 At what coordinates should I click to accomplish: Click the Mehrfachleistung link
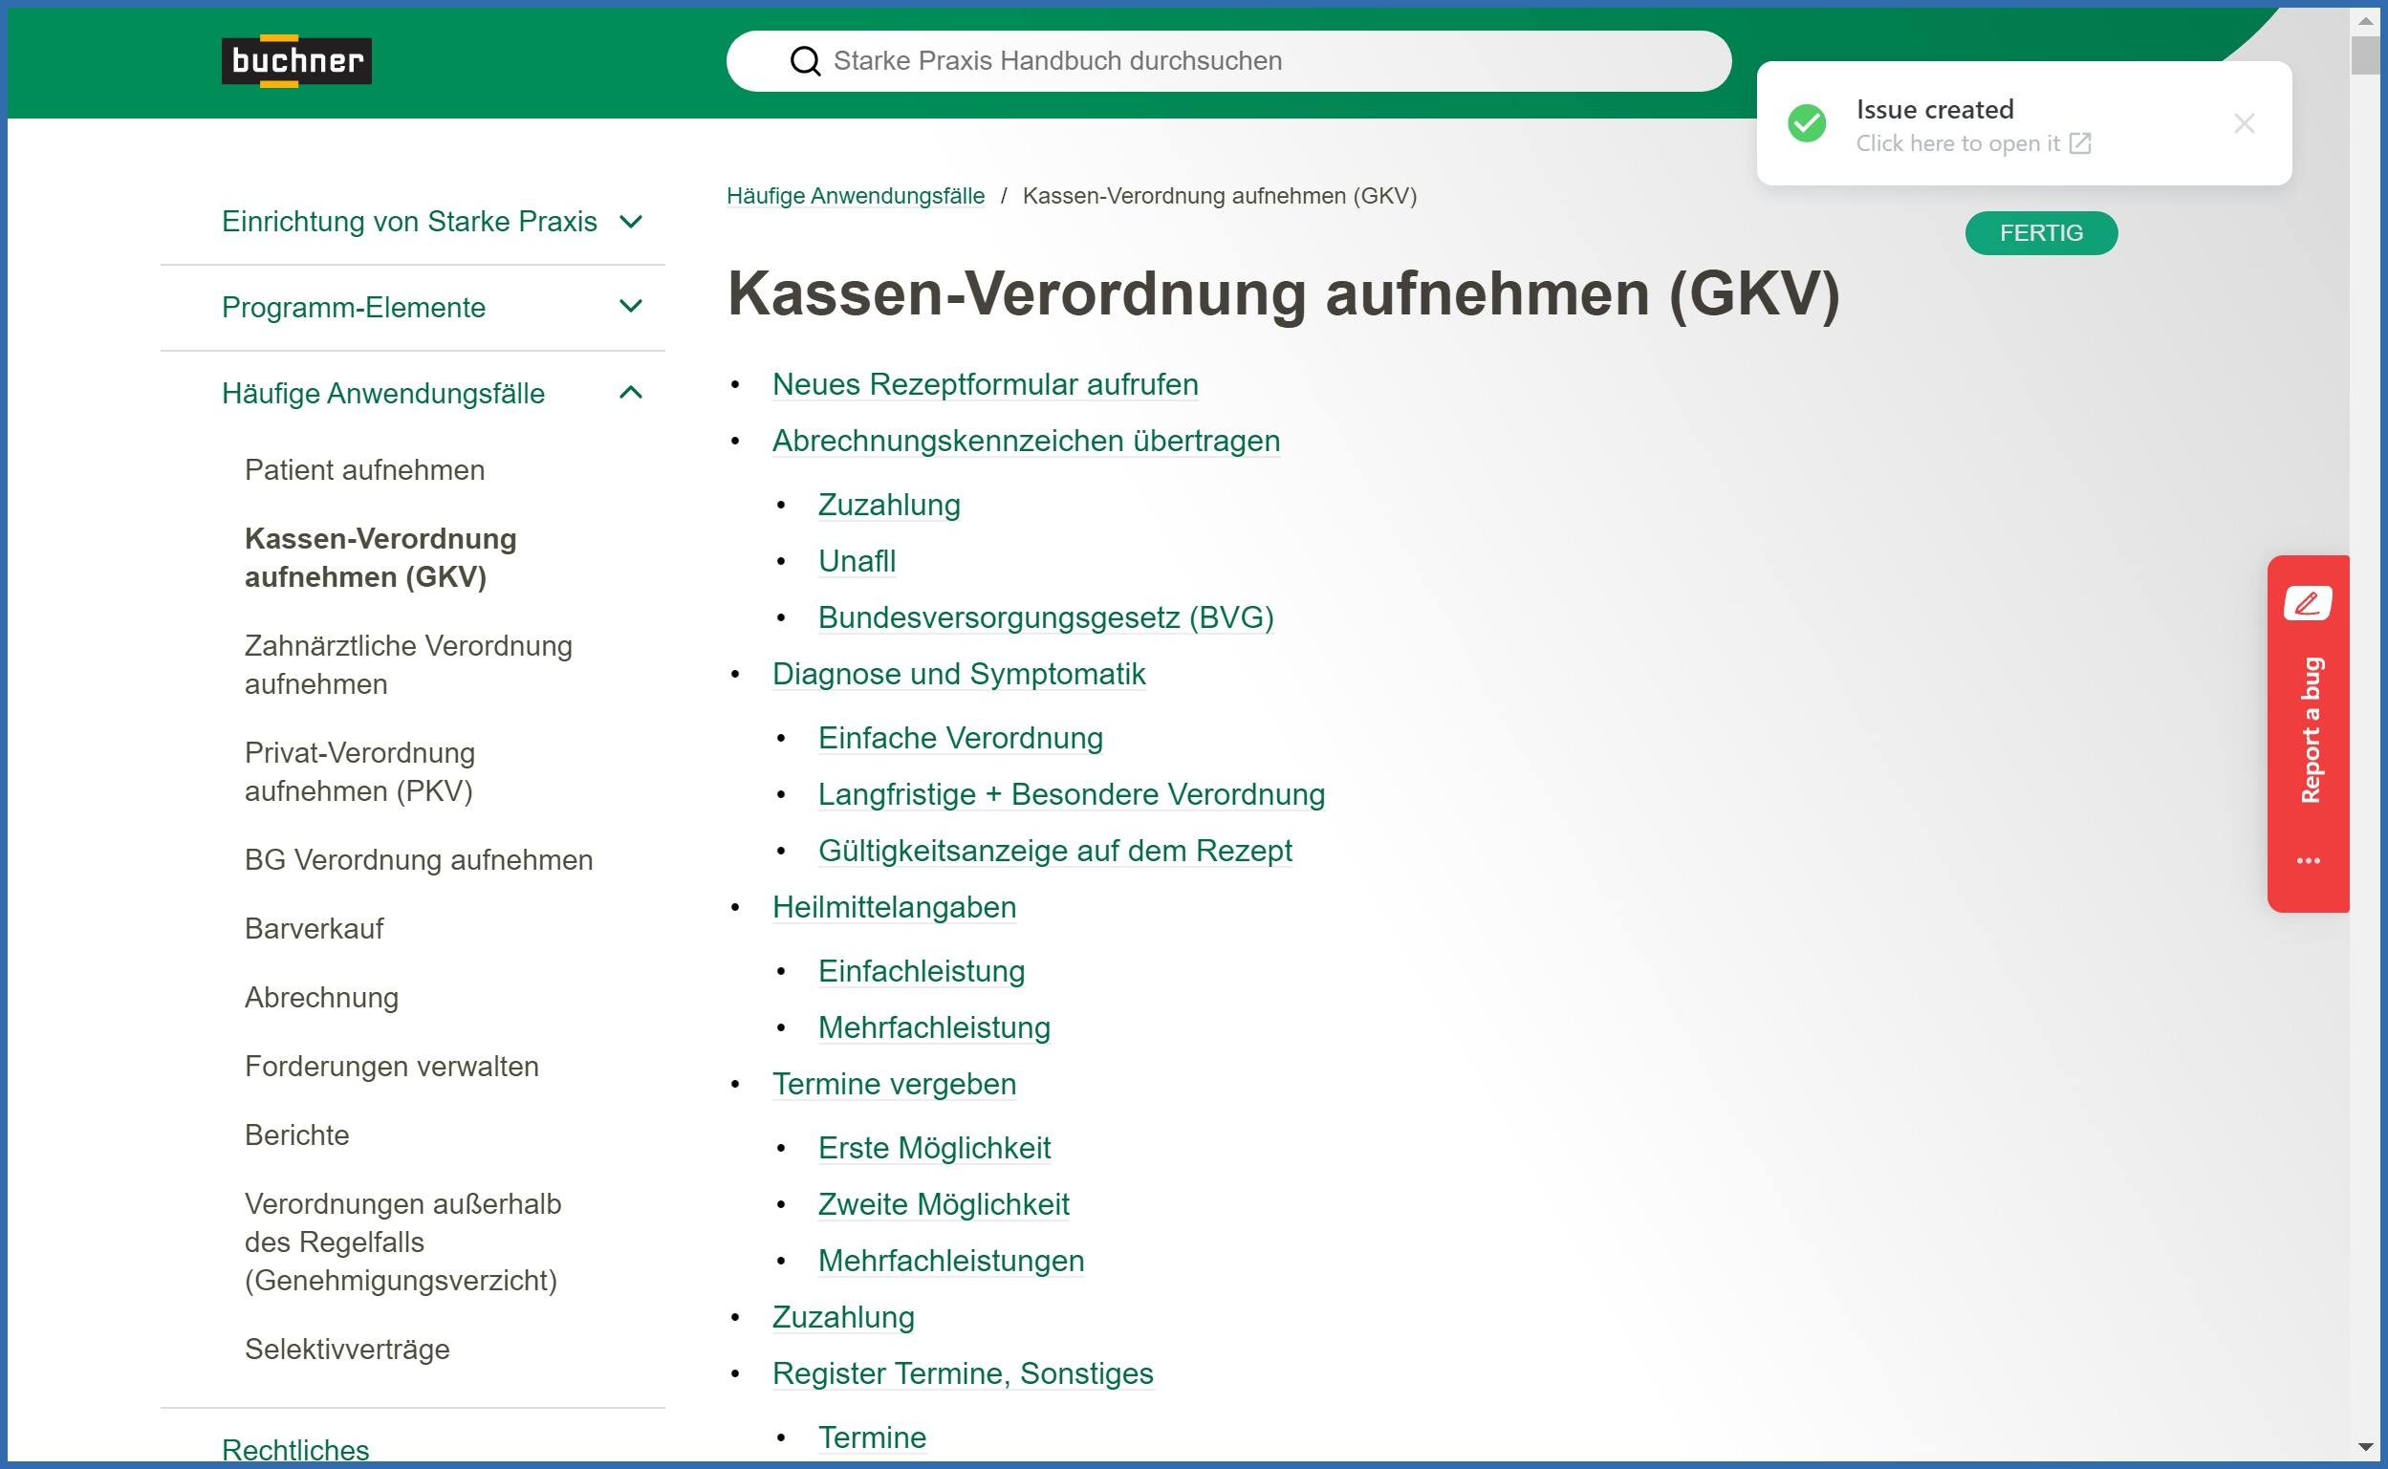coord(934,1026)
